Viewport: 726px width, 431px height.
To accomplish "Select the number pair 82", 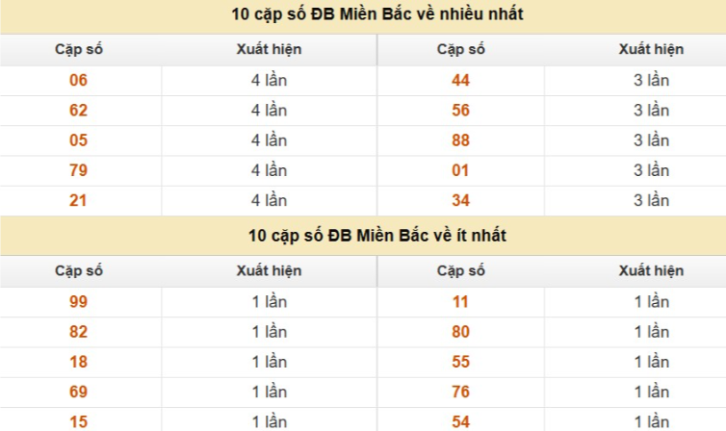I will click(x=79, y=332).
